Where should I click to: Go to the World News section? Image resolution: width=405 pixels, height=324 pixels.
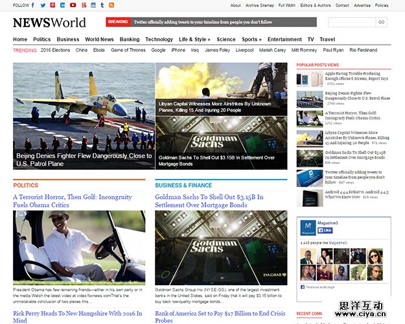pyautogui.click(x=99, y=40)
